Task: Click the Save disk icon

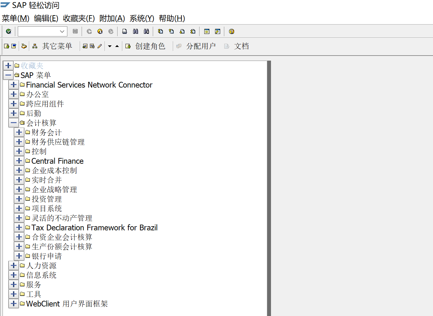Action: [75, 31]
